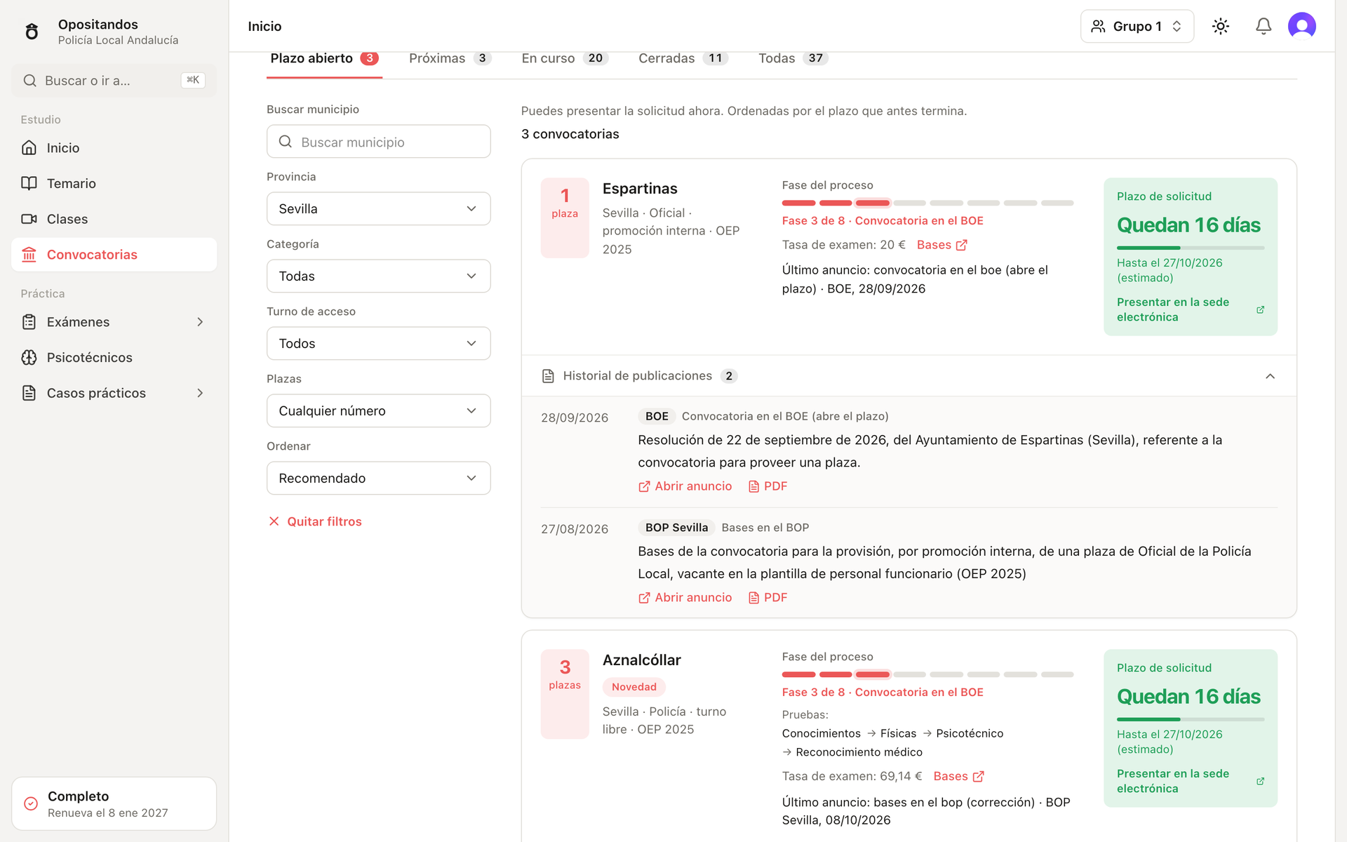This screenshot has width=1347, height=842.
Task: Switch to the Cerradas tab
Action: pyautogui.click(x=683, y=58)
